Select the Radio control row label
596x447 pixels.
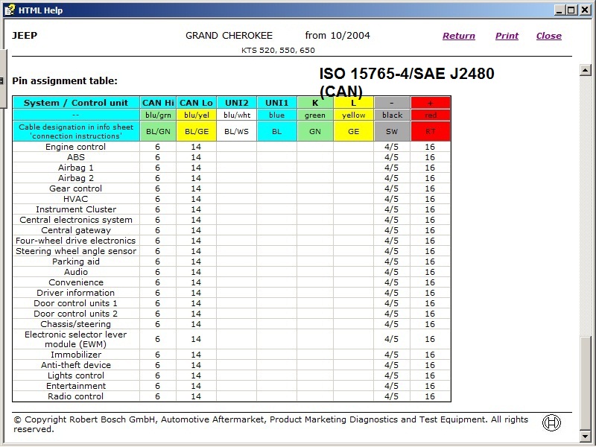click(x=76, y=396)
